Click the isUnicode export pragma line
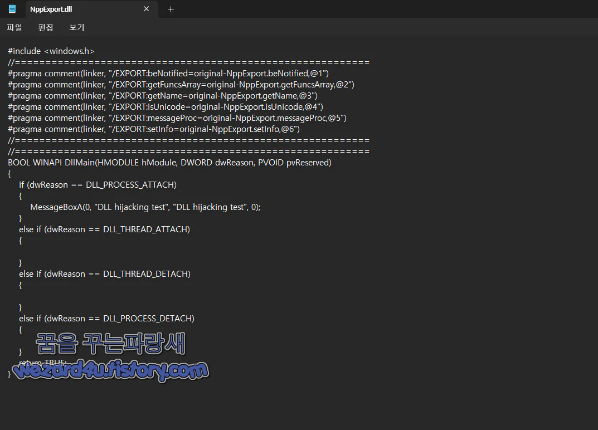Image resolution: width=598 pixels, height=430 pixels. 166,107
